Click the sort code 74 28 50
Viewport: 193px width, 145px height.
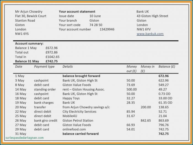(x=96, y=25)
